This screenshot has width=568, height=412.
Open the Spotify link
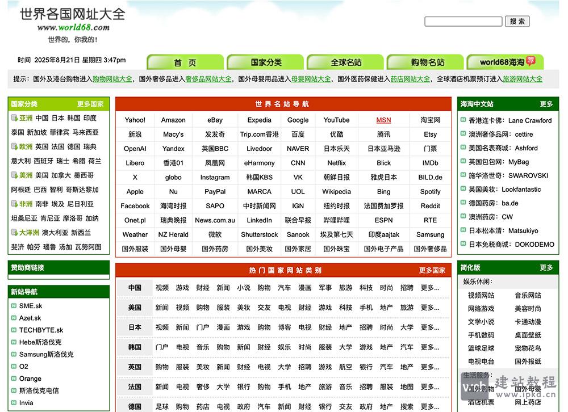pos(431,191)
